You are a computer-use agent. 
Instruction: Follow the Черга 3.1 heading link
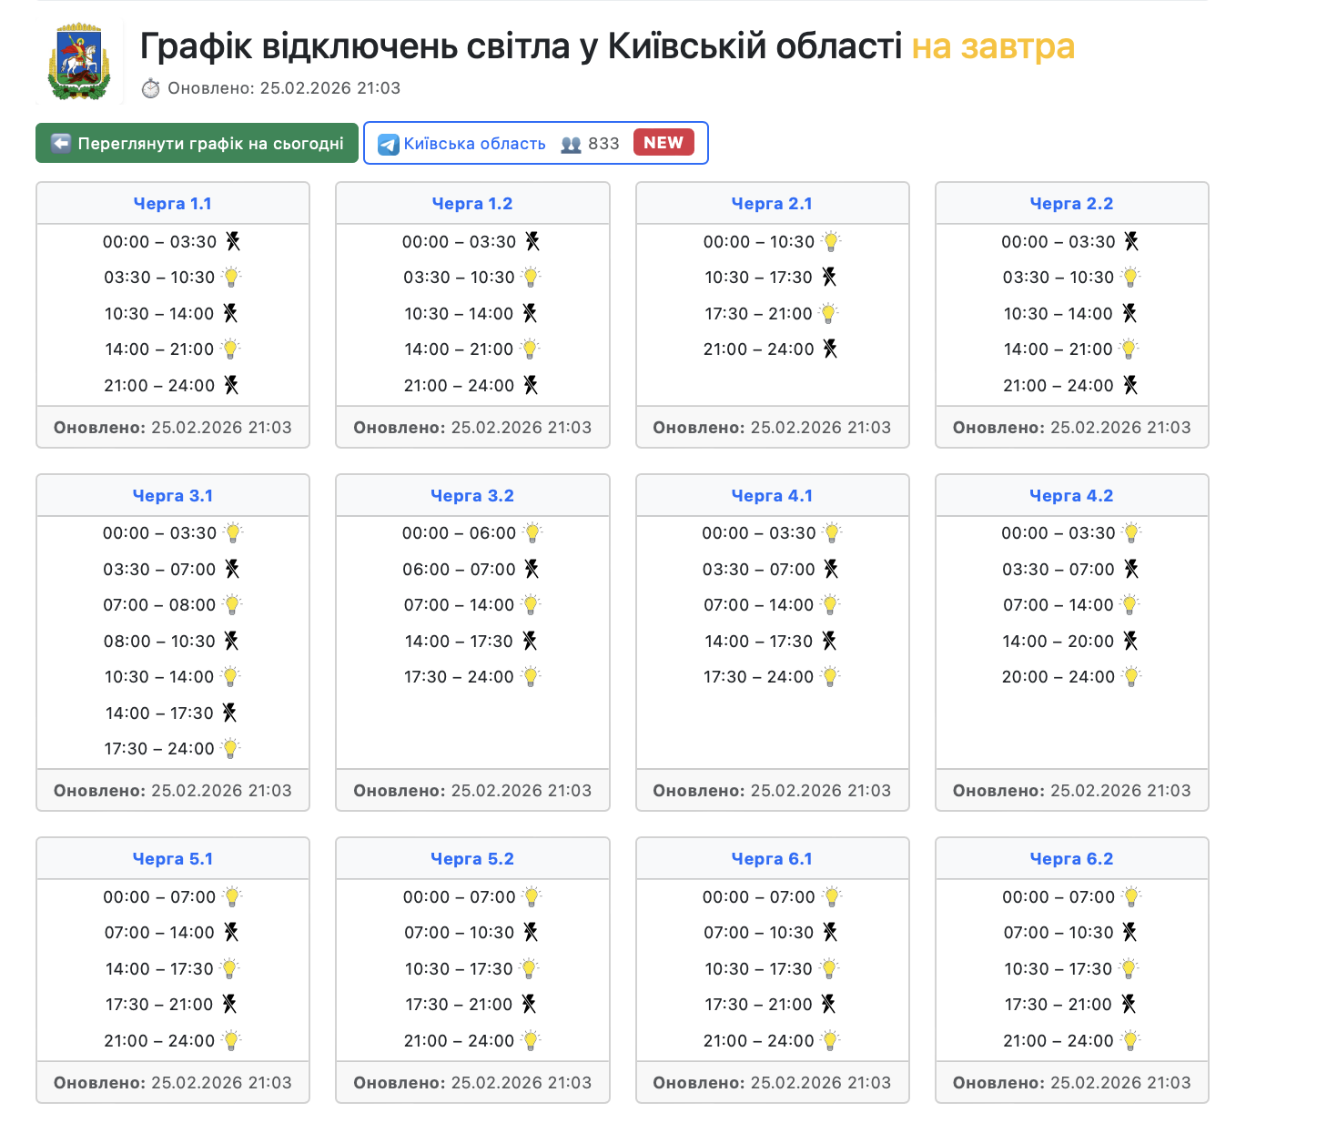pos(173,496)
